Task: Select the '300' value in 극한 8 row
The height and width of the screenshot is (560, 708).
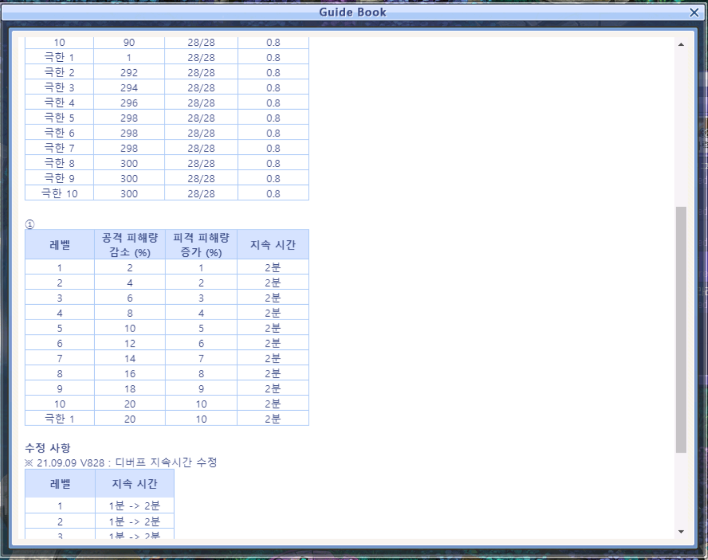Action: 129,164
